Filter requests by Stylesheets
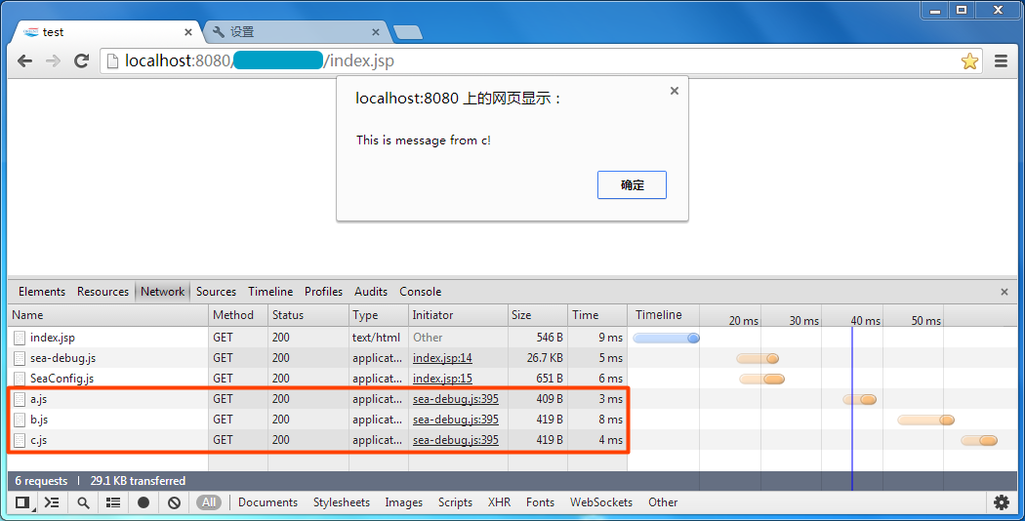The width and height of the screenshot is (1025, 521). [x=342, y=502]
